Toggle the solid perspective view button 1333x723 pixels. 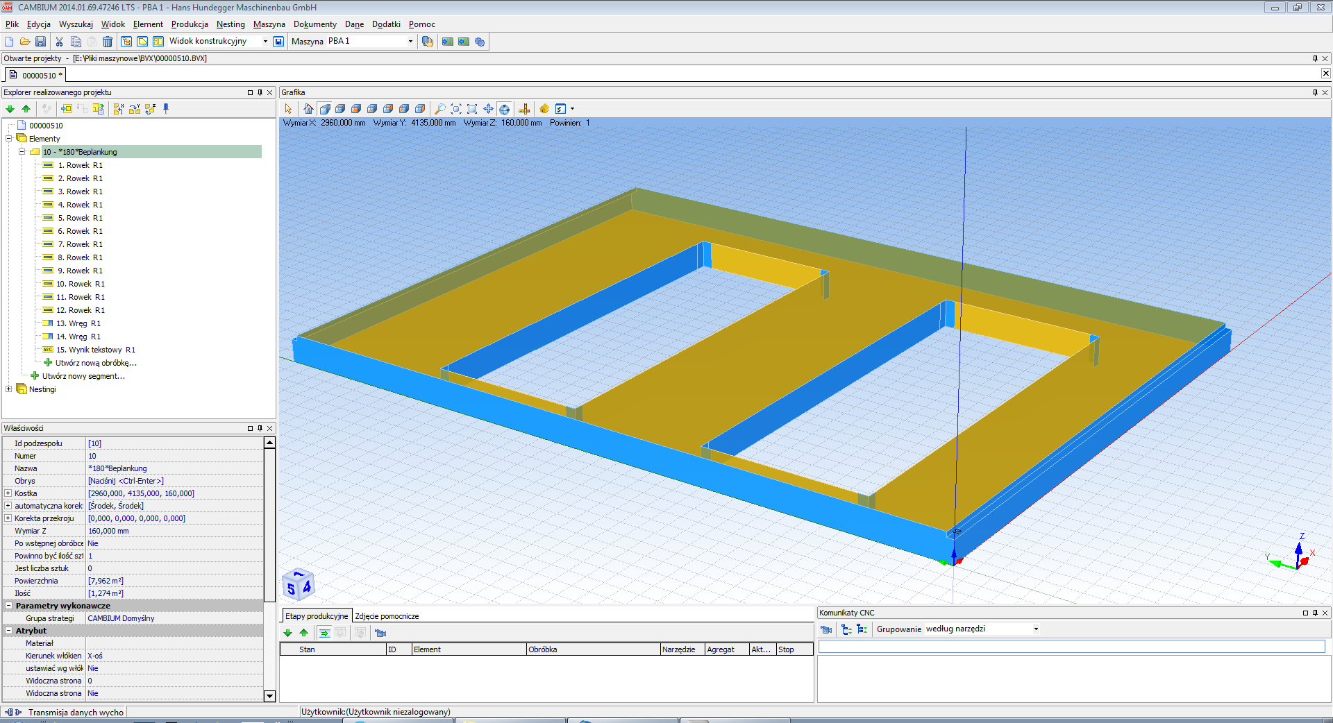(325, 109)
